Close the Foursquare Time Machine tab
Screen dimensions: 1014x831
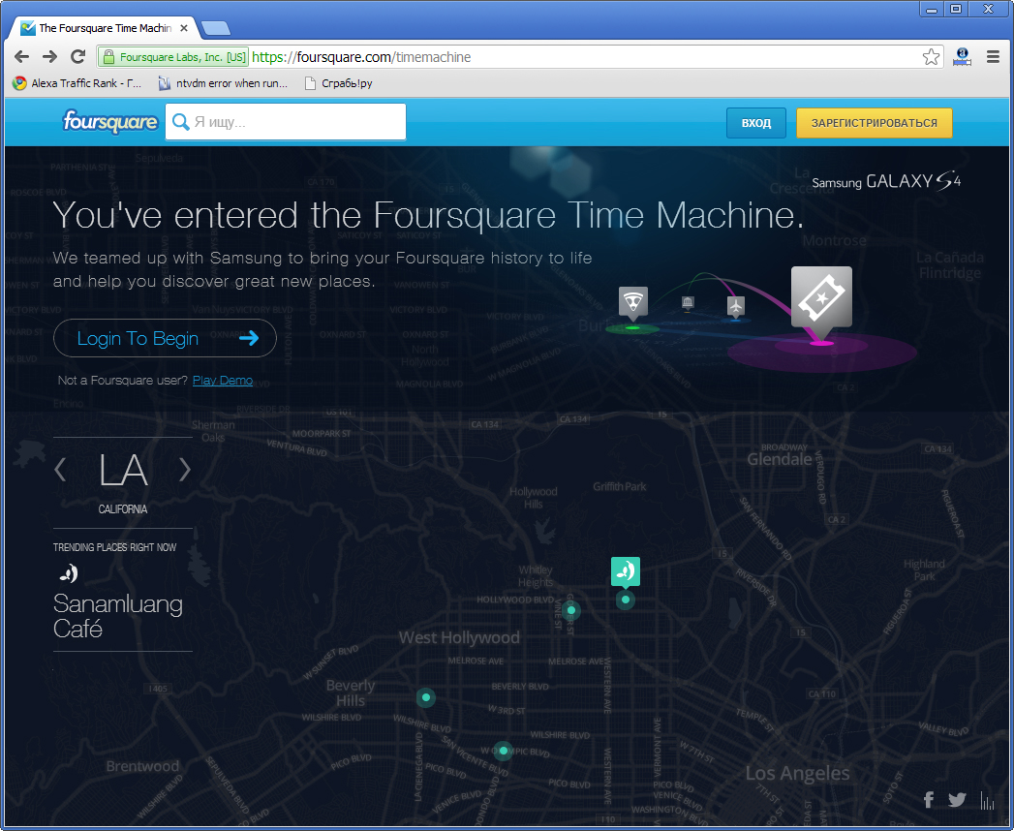pos(184,28)
